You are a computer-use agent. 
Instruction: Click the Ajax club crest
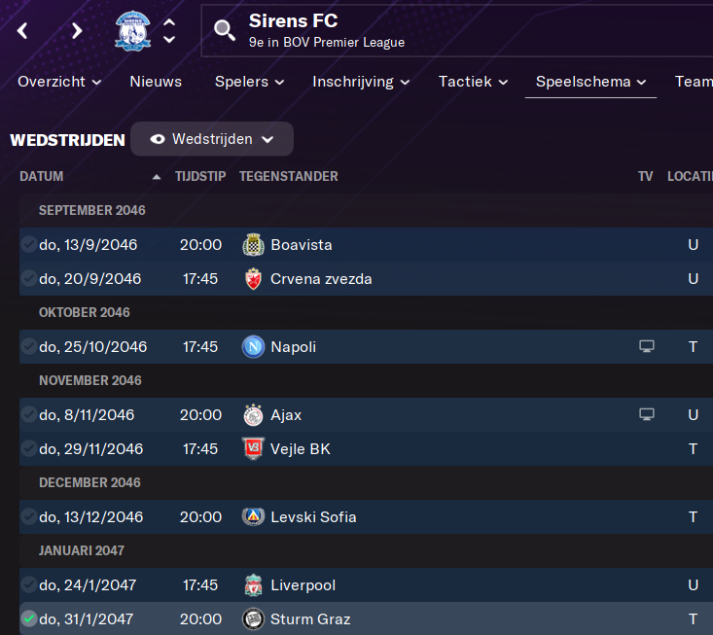(253, 415)
